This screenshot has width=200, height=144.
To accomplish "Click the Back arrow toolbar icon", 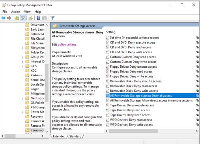I will point(3,18).
